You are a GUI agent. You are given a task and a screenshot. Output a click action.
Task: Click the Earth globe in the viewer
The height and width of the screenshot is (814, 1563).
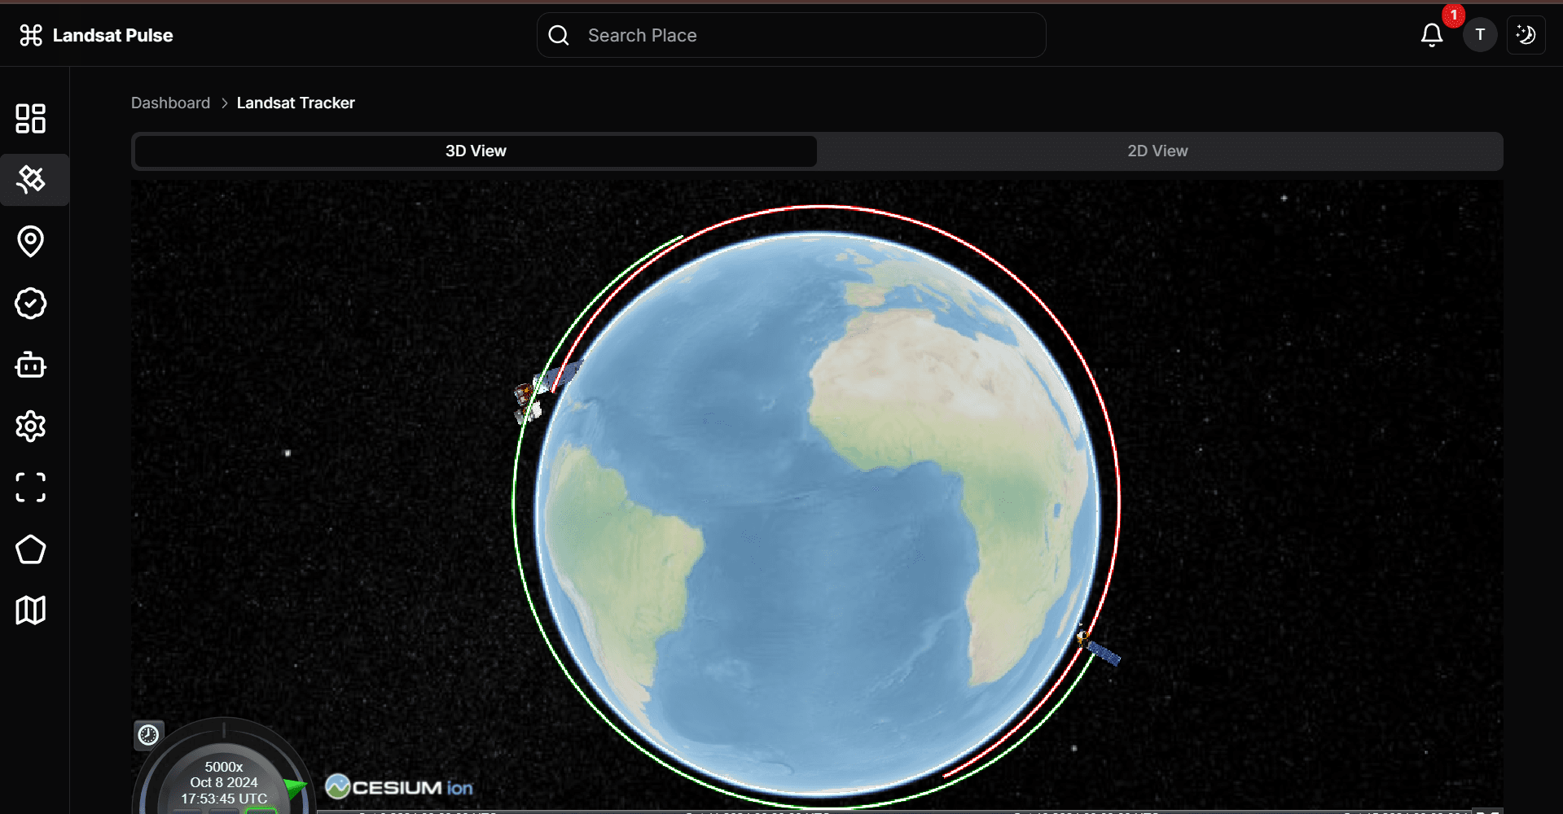click(817, 513)
